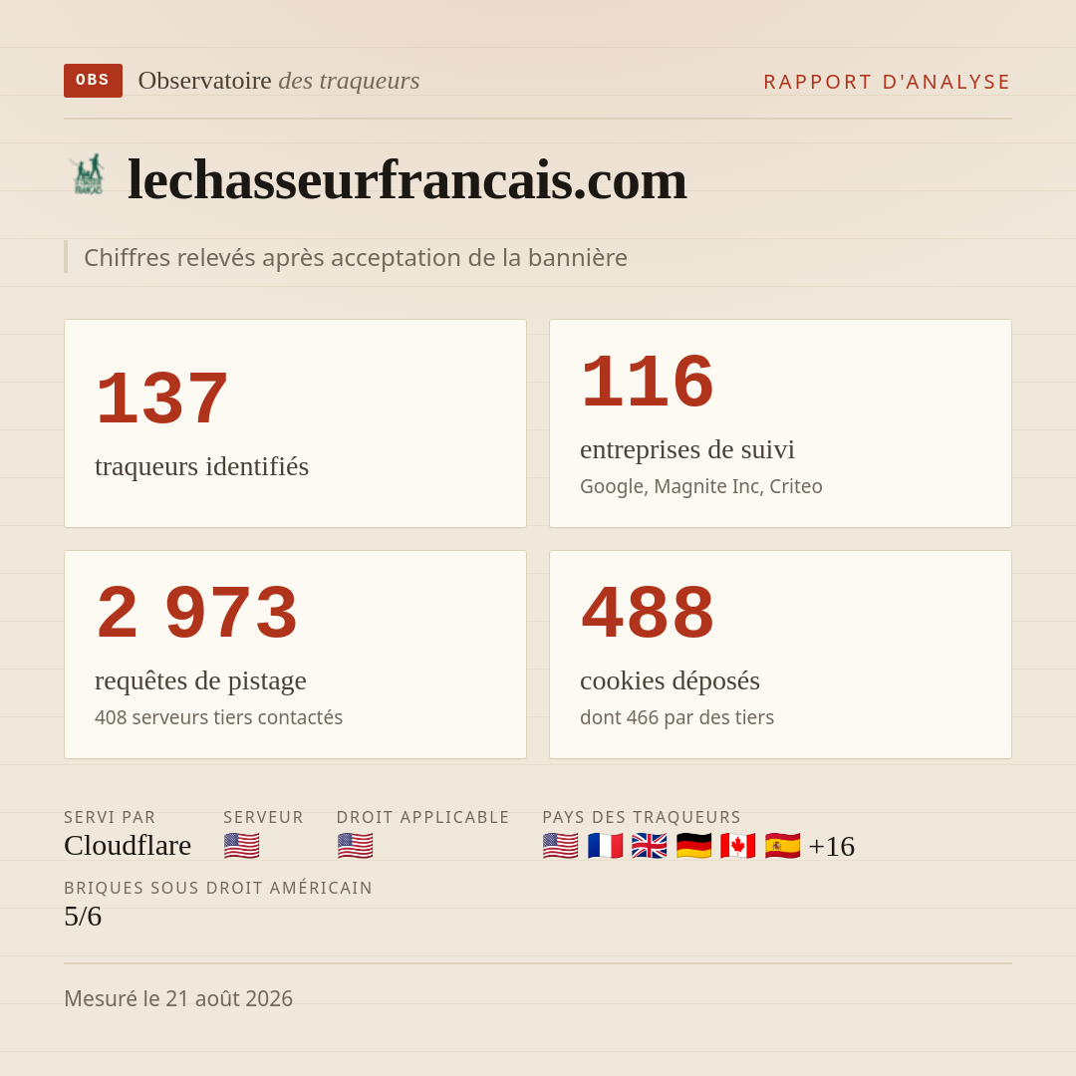Viewport: 1076px width, 1076px height.
Task: Click the 488 cookies déposés figure
Action: (648, 613)
